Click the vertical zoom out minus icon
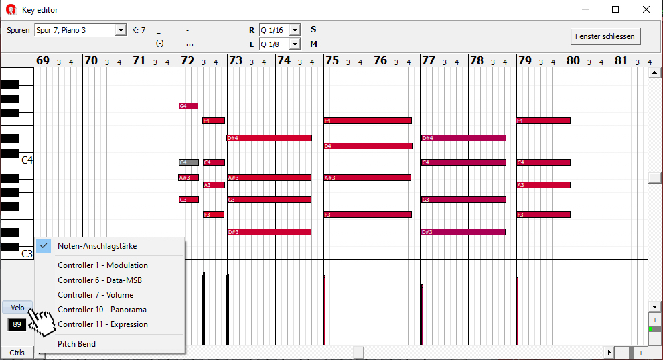 coord(654,339)
